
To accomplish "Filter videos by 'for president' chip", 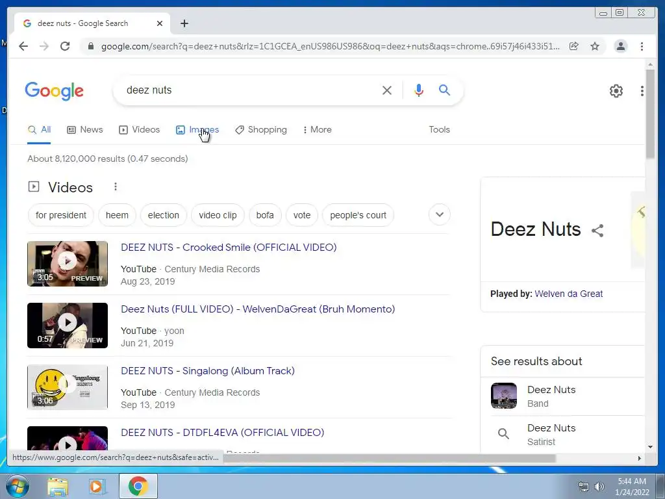I will (60, 215).
